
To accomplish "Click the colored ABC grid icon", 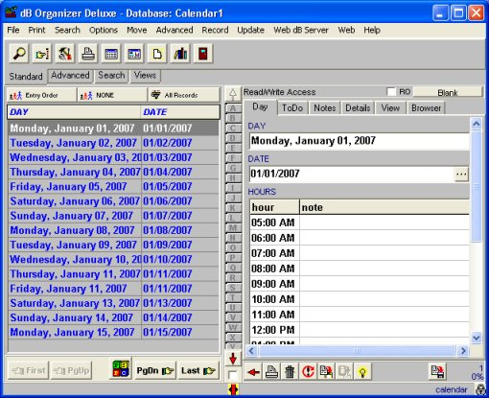I will pos(121,368).
